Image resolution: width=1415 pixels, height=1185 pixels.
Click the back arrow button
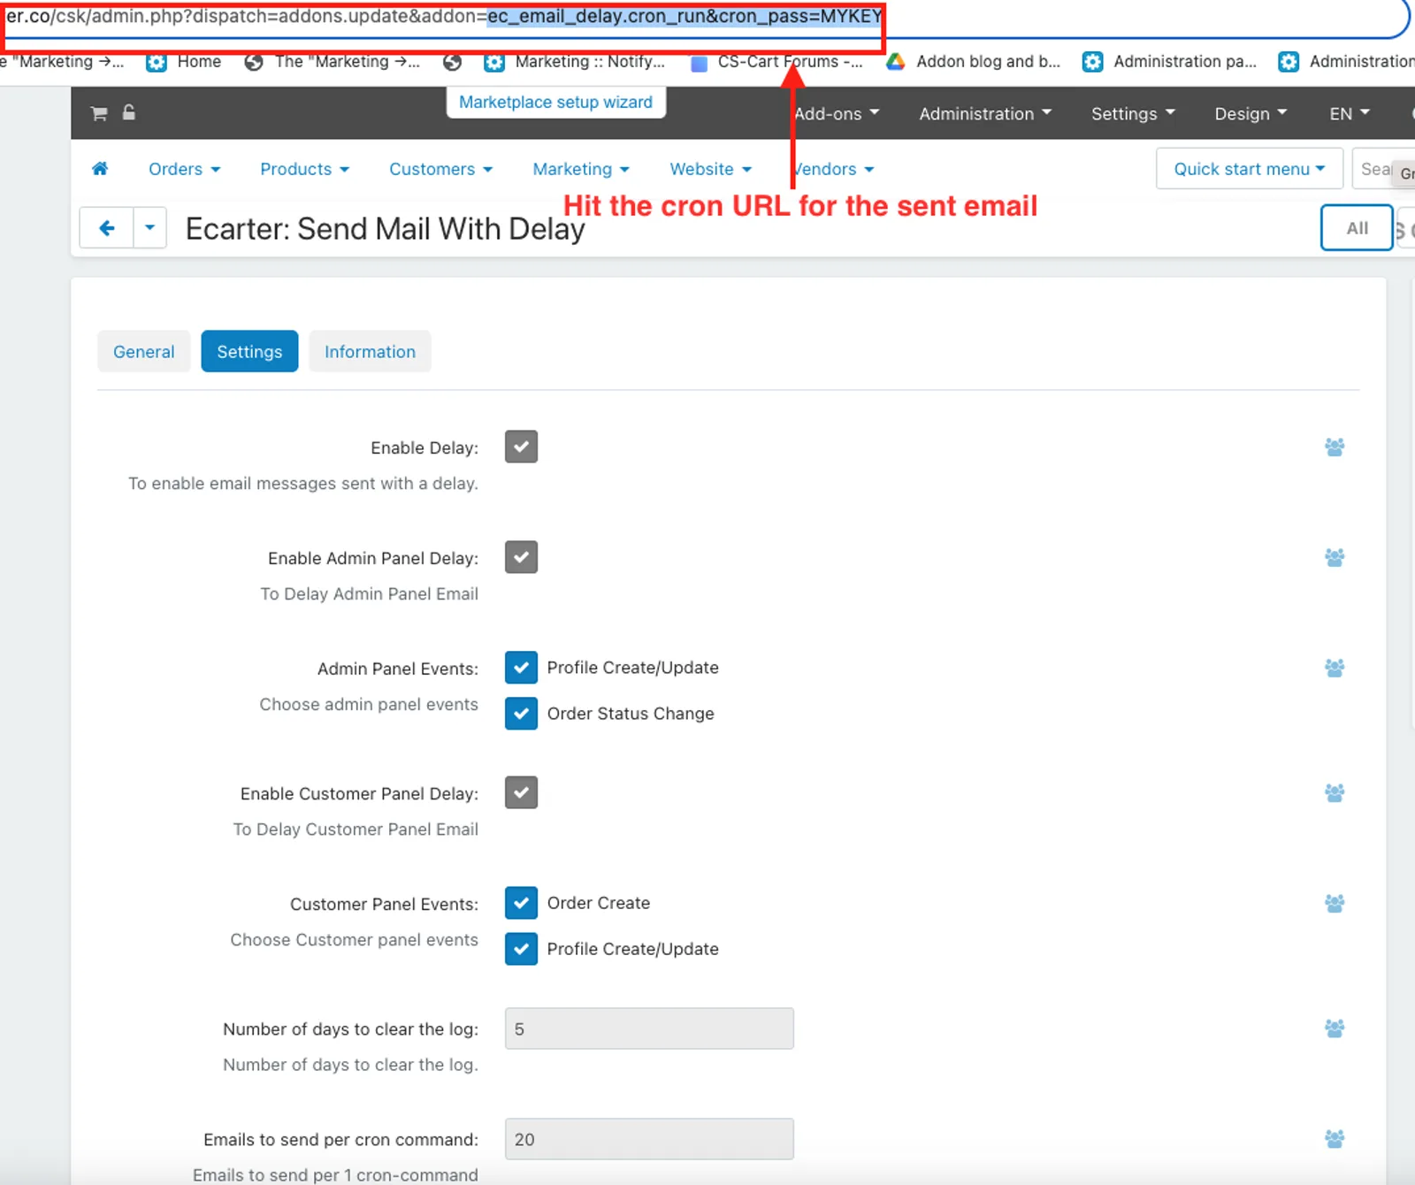[x=107, y=228]
